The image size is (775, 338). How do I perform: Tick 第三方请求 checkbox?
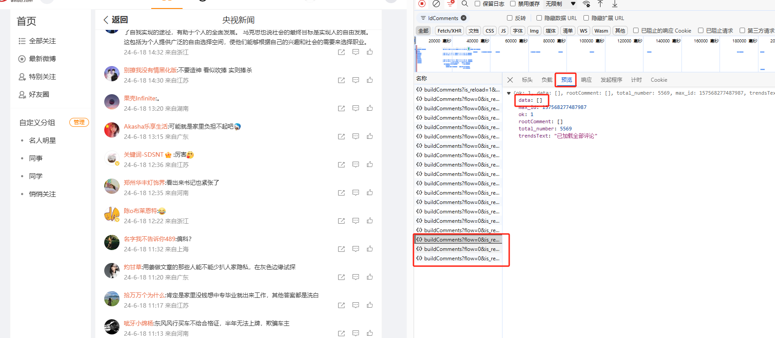click(x=742, y=30)
